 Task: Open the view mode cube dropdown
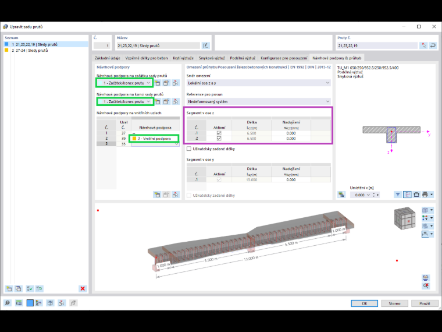[432, 210]
